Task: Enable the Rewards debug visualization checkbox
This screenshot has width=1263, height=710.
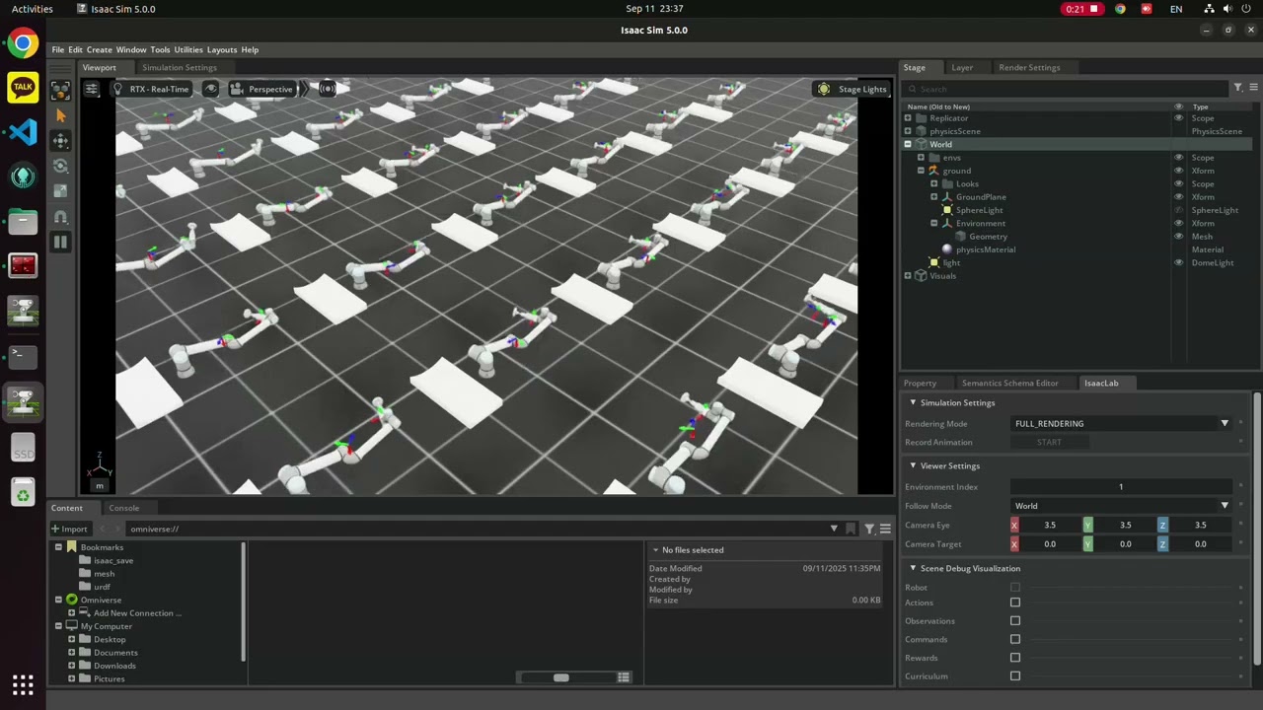Action: (x=1015, y=658)
